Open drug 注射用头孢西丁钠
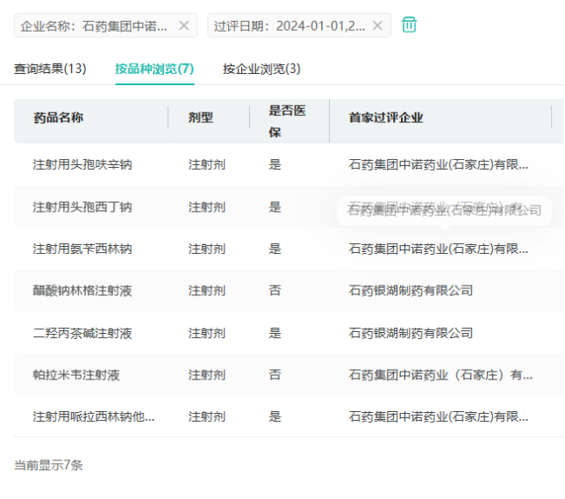The width and height of the screenshot is (565, 499). 82,206
